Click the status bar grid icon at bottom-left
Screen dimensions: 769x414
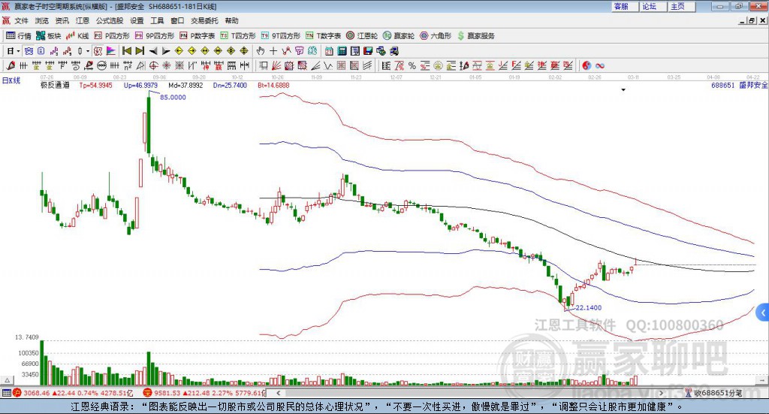[6, 393]
